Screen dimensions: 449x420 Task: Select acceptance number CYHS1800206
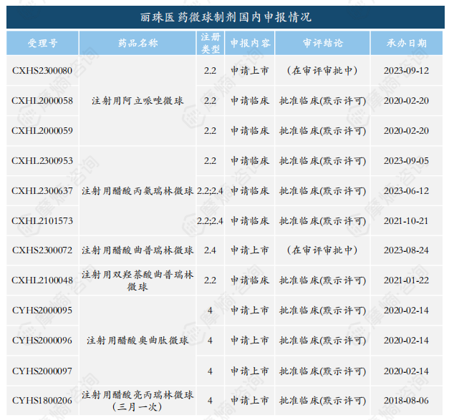point(42,401)
